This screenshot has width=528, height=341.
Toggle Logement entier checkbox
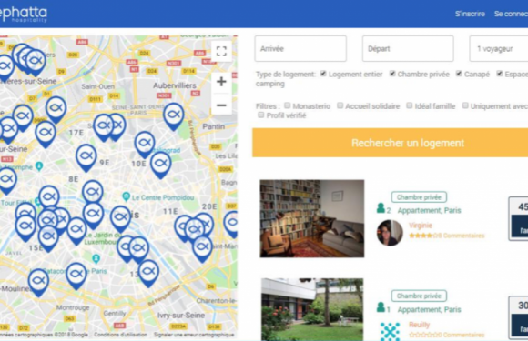tap(323, 74)
